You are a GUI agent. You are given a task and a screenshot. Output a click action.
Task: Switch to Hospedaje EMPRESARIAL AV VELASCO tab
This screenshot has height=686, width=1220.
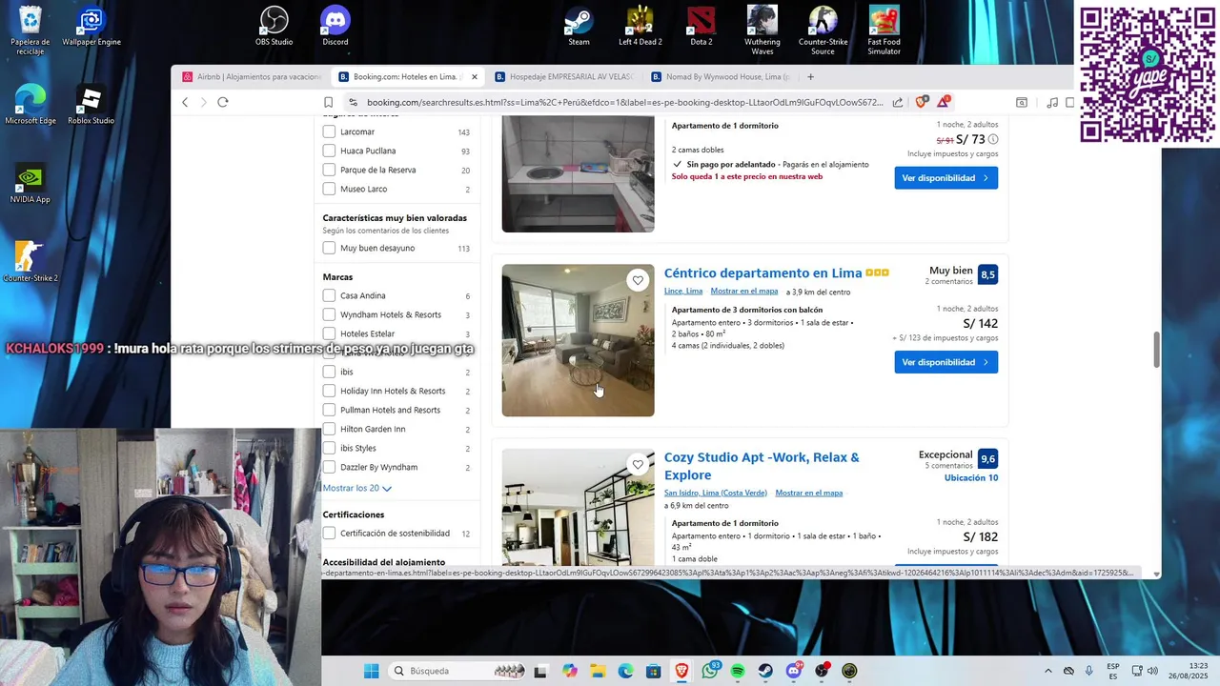pyautogui.click(x=563, y=76)
